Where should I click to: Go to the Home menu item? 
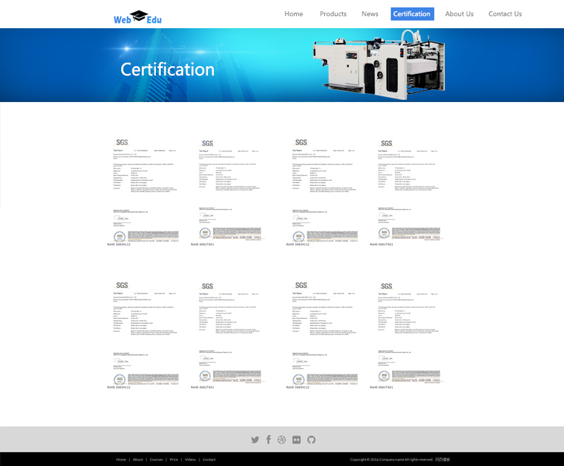coord(293,14)
